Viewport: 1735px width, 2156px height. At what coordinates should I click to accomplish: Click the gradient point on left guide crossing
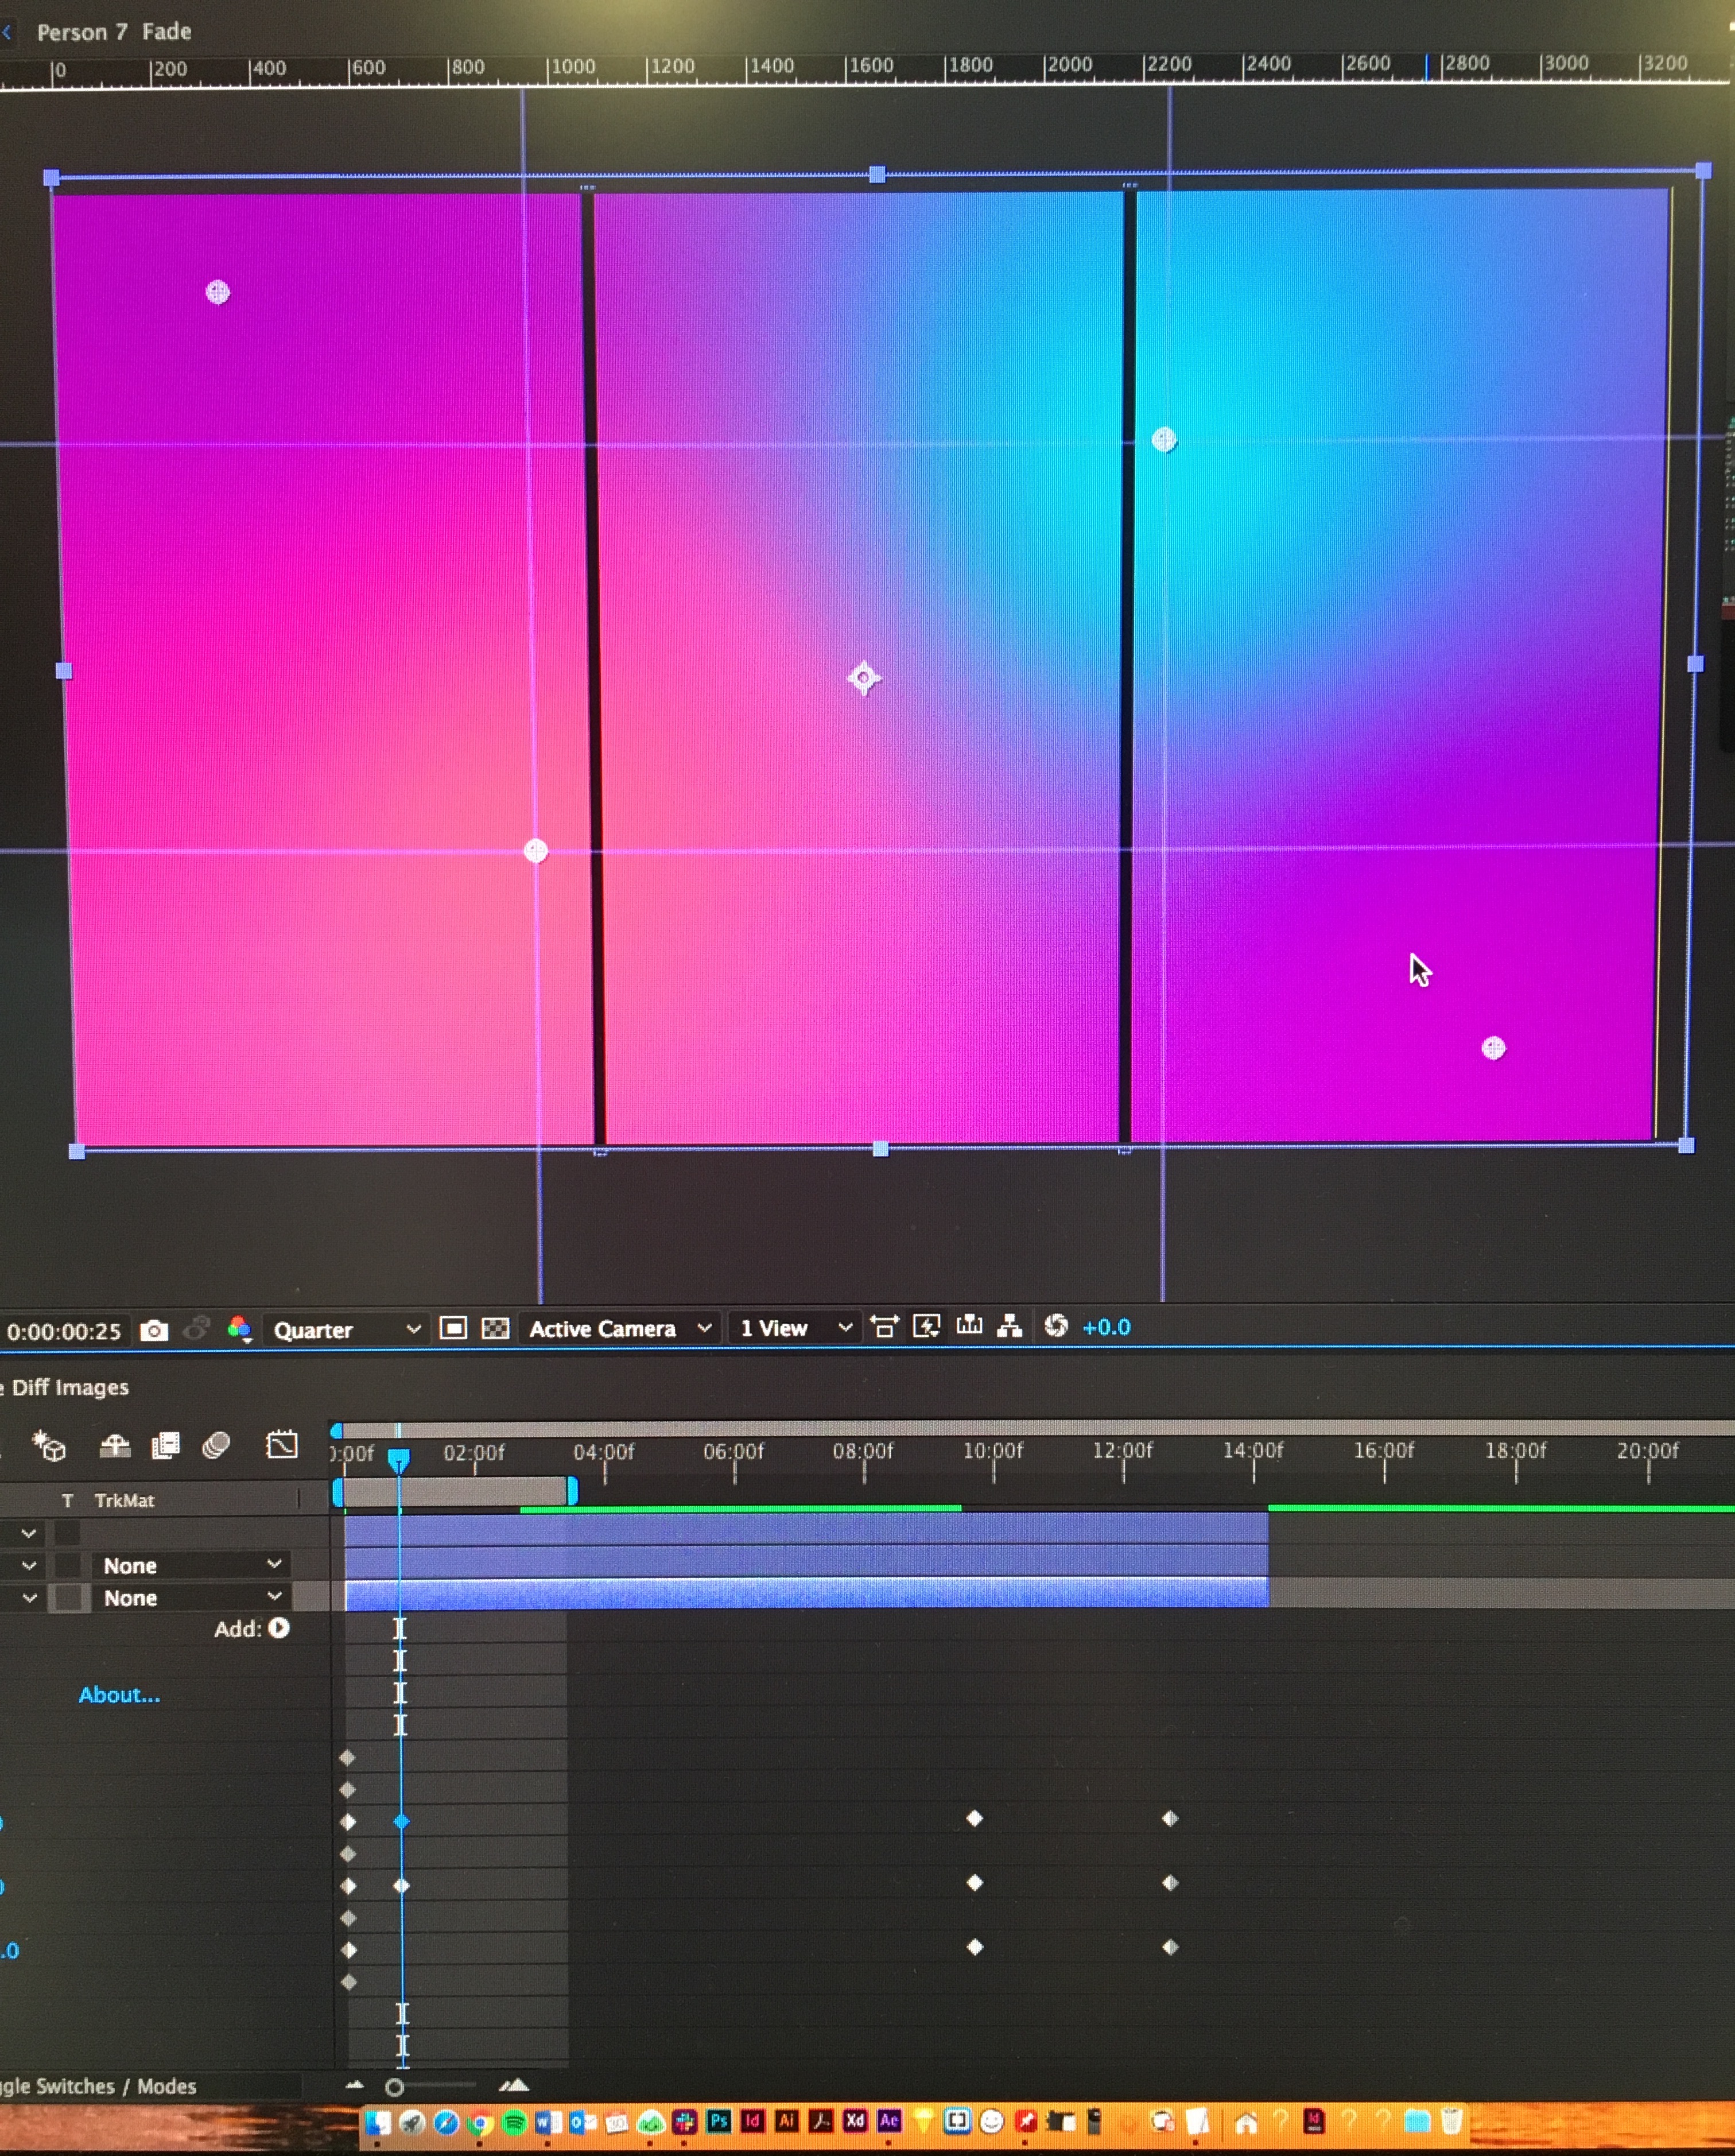coord(536,850)
